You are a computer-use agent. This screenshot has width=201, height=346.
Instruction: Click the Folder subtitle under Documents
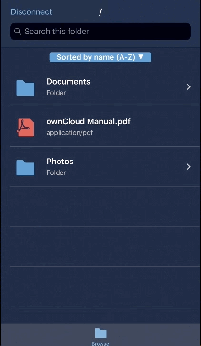(56, 93)
